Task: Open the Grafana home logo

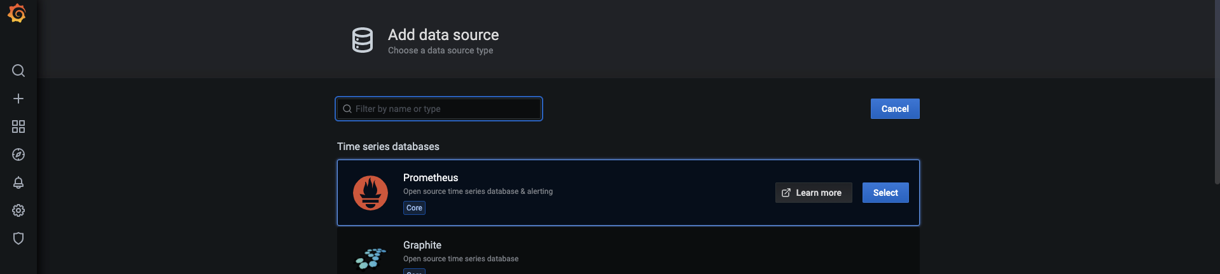Action: pos(17,13)
